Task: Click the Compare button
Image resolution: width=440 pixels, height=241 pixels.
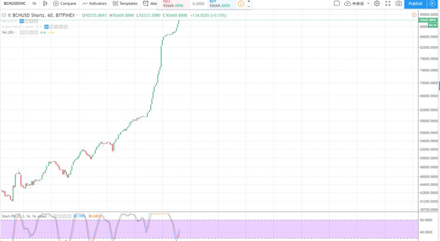Action: pyautogui.click(x=65, y=4)
